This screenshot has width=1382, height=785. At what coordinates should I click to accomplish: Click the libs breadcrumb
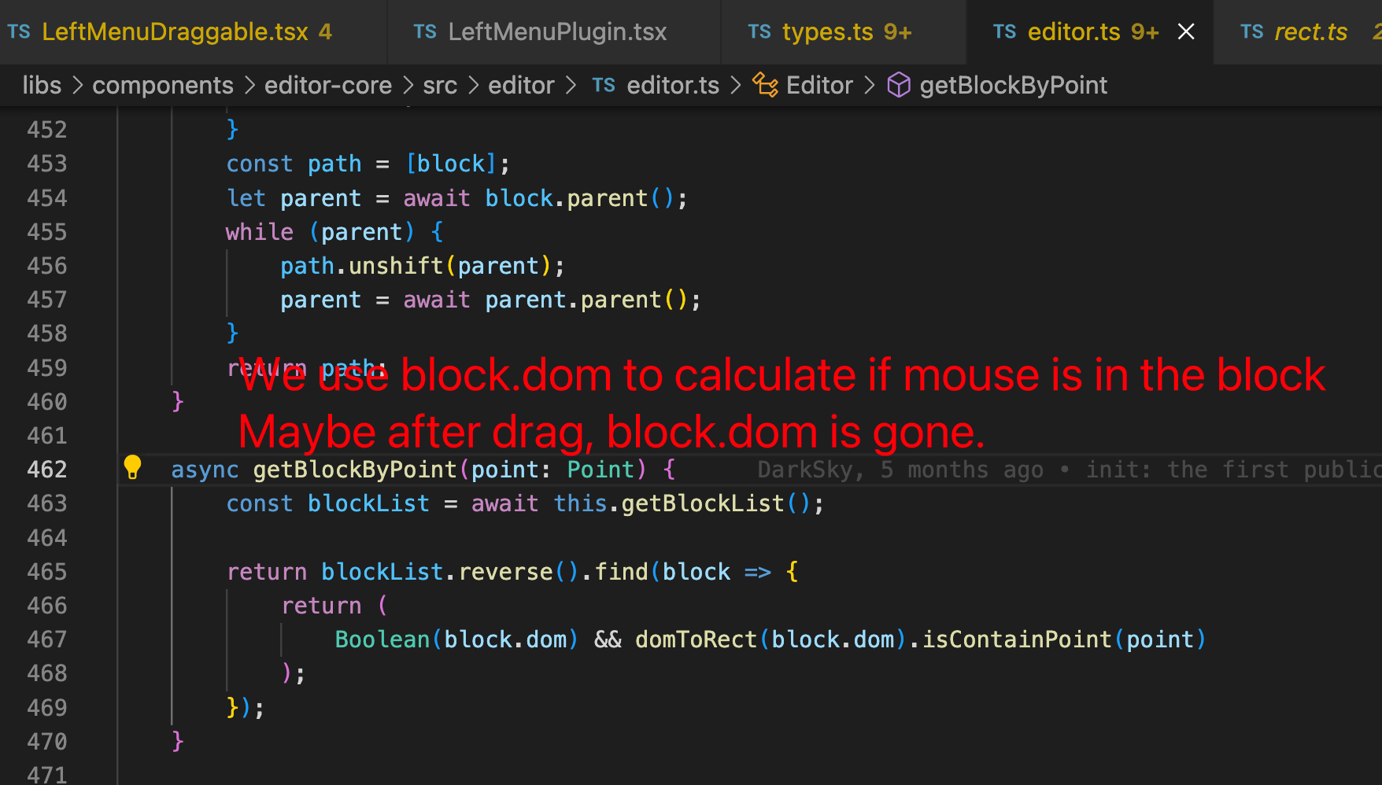click(x=42, y=85)
